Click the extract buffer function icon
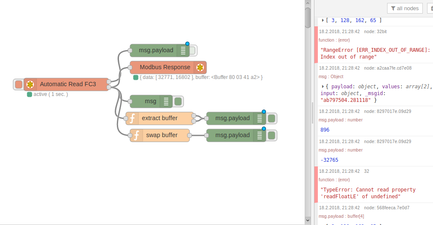Viewport: 433px width, 225px height. click(x=132, y=118)
